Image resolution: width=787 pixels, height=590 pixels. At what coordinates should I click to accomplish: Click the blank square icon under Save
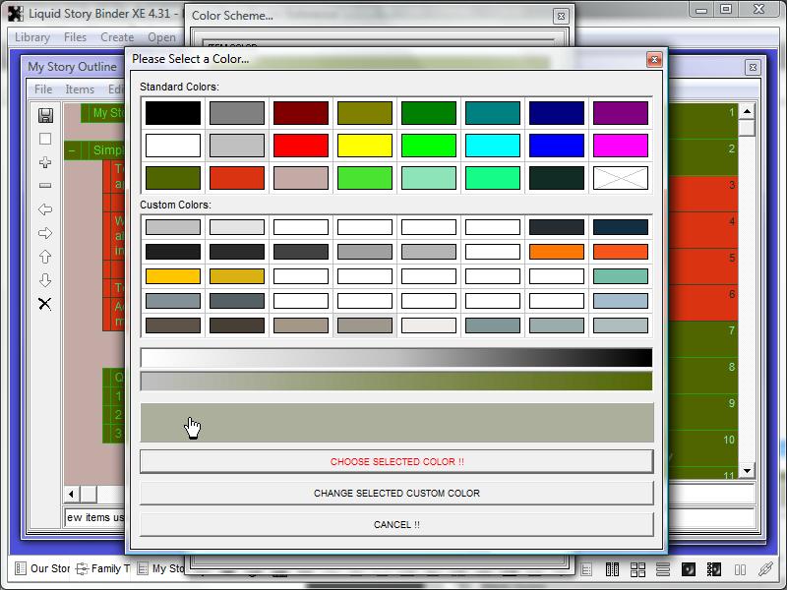(44, 139)
